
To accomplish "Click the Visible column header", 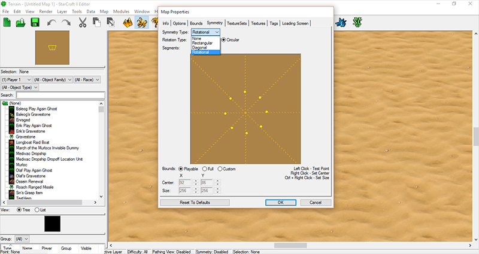I will [86, 249].
